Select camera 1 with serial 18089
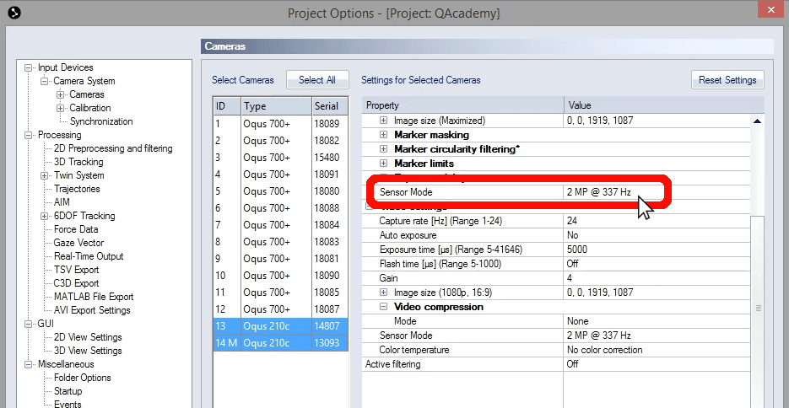Screen dimensions: 789x408 [280, 124]
